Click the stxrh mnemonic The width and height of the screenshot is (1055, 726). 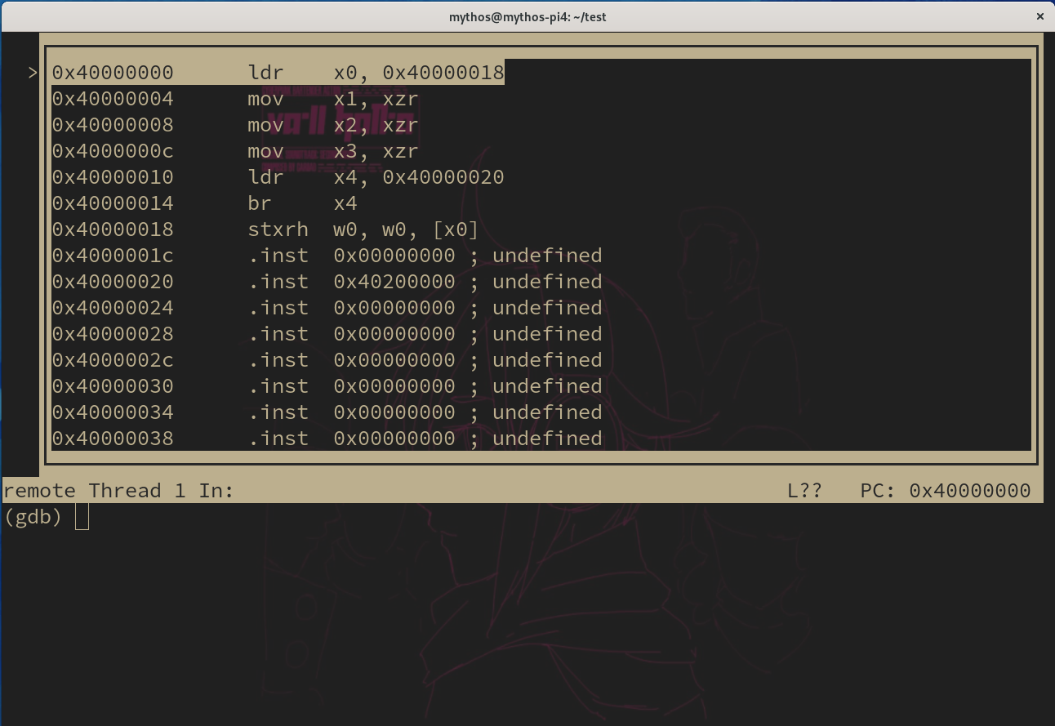coord(278,229)
